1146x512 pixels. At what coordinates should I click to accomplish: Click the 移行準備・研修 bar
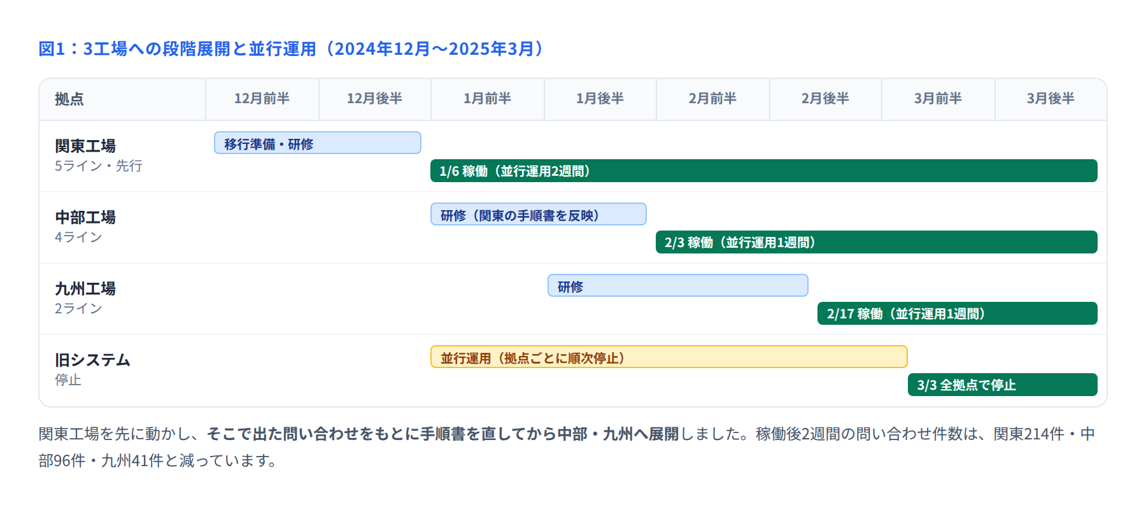pos(318,143)
